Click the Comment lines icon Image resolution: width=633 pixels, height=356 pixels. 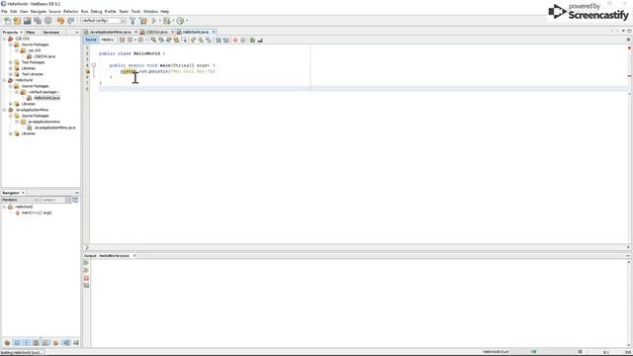(253, 40)
